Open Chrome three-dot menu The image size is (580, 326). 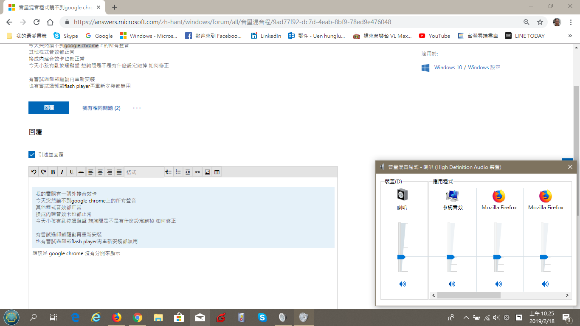click(571, 22)
